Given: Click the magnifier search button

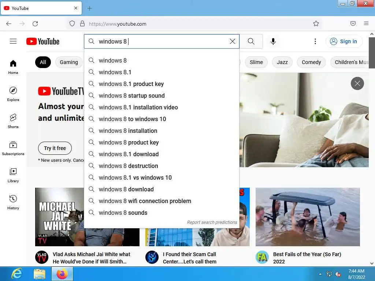Looking at the screenshot, I should (x=251, y=41).
